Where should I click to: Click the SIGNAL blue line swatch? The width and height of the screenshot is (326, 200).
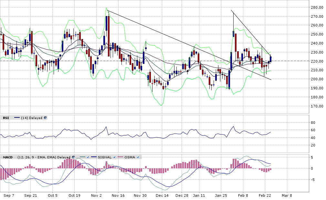click(x=94, y=157)
